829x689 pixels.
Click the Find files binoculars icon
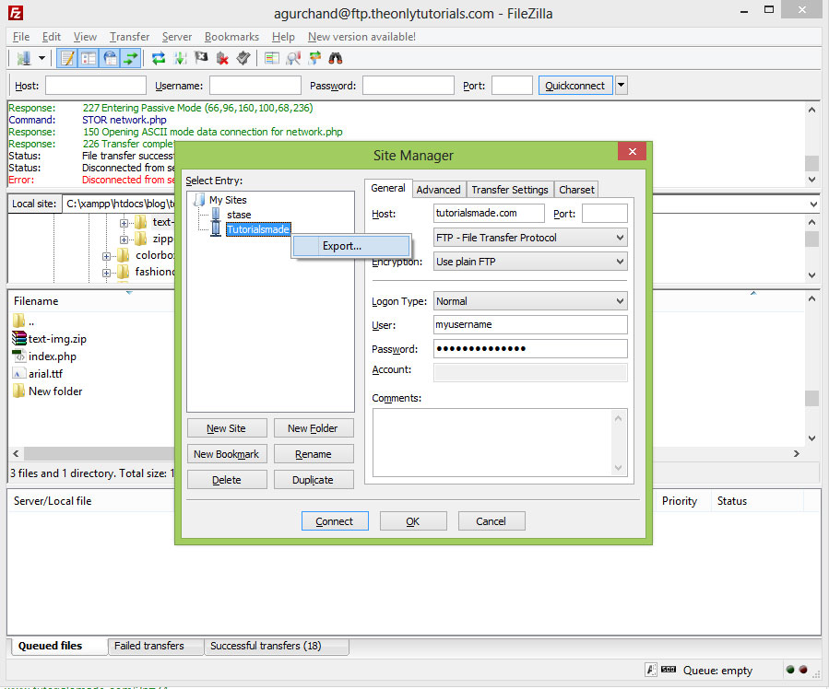point(336,57)
